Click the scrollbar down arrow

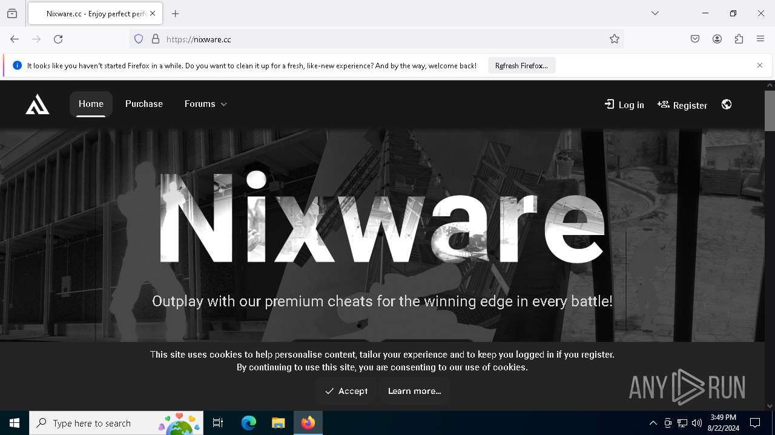coord(770,406)
